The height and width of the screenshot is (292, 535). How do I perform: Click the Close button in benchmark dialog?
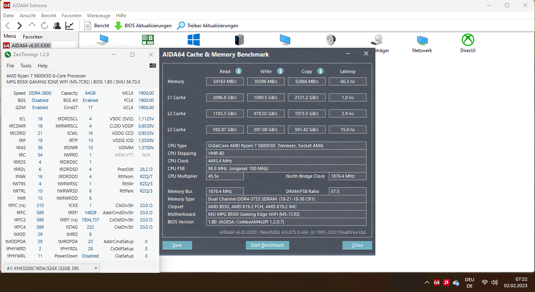pos(357,245)
